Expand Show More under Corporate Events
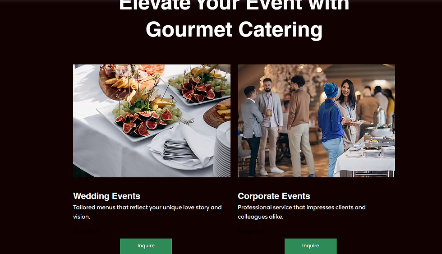 click(x=251, y=232)
